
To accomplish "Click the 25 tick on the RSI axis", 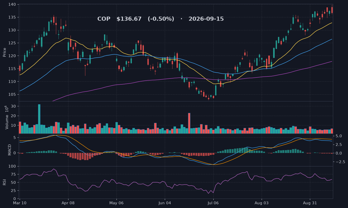I will [14, 191].
